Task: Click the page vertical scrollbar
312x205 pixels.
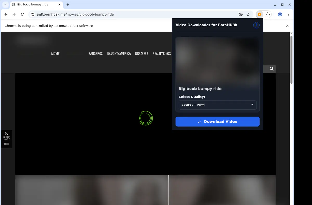Action: (291, 60)
